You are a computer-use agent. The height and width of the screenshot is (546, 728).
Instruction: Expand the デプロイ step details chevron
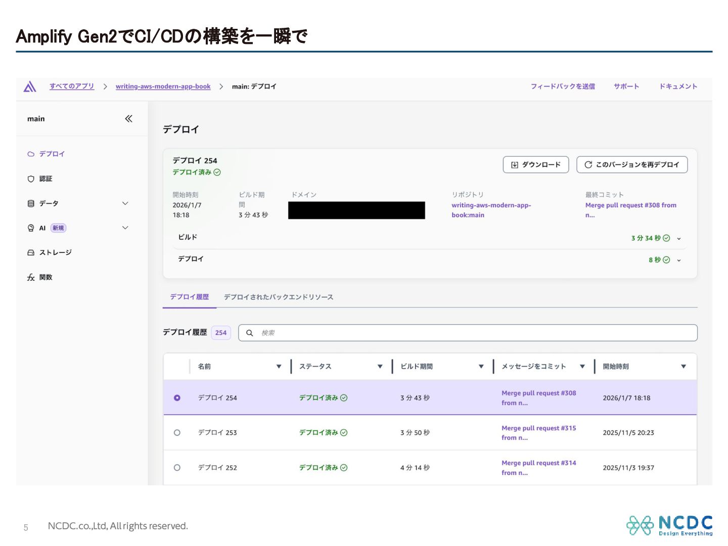pos(679,260)
